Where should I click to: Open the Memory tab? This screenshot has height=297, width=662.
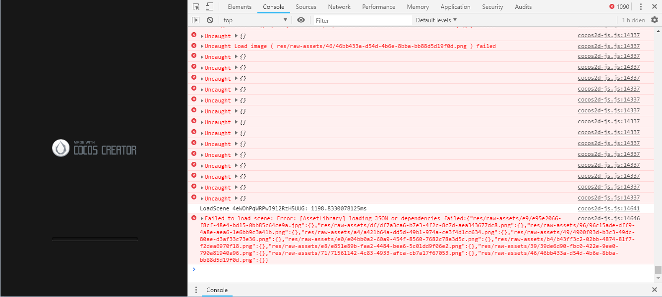pos(418,7)
